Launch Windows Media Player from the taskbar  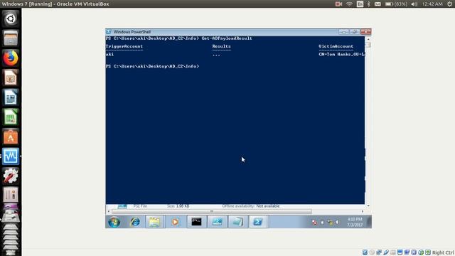click(175, 222)
